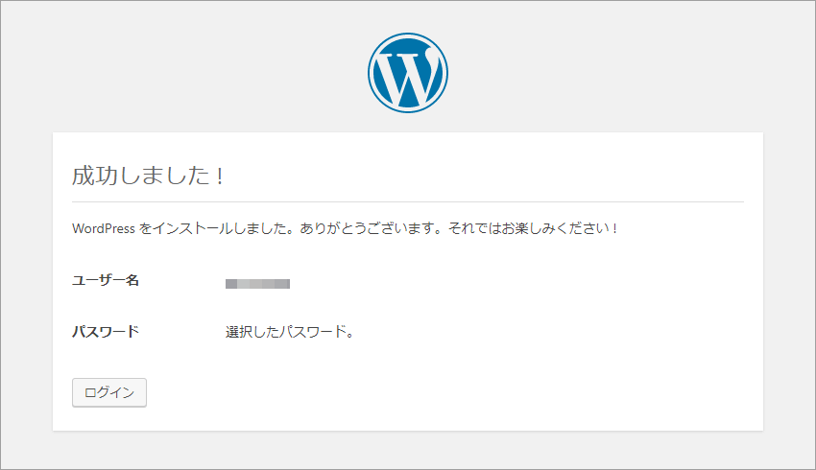Click the word WordPress in install message

(104, 228)
